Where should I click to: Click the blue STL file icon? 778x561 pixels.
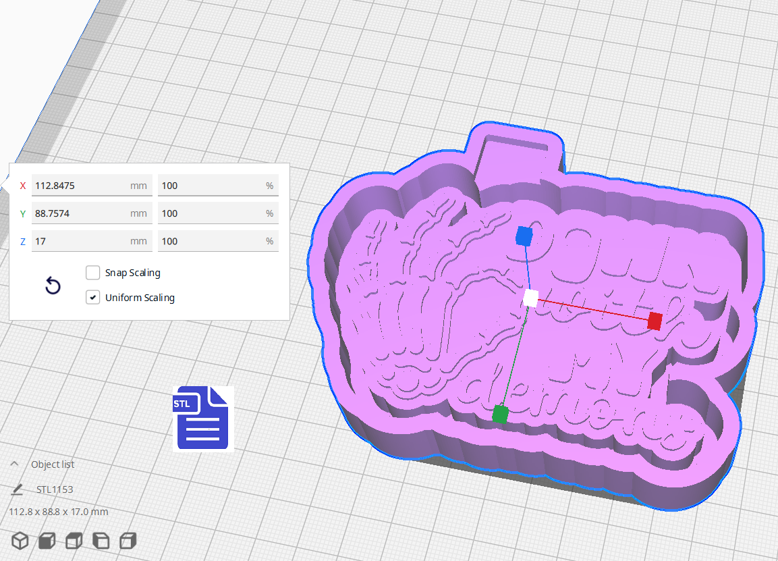click(x=202, y=418)
